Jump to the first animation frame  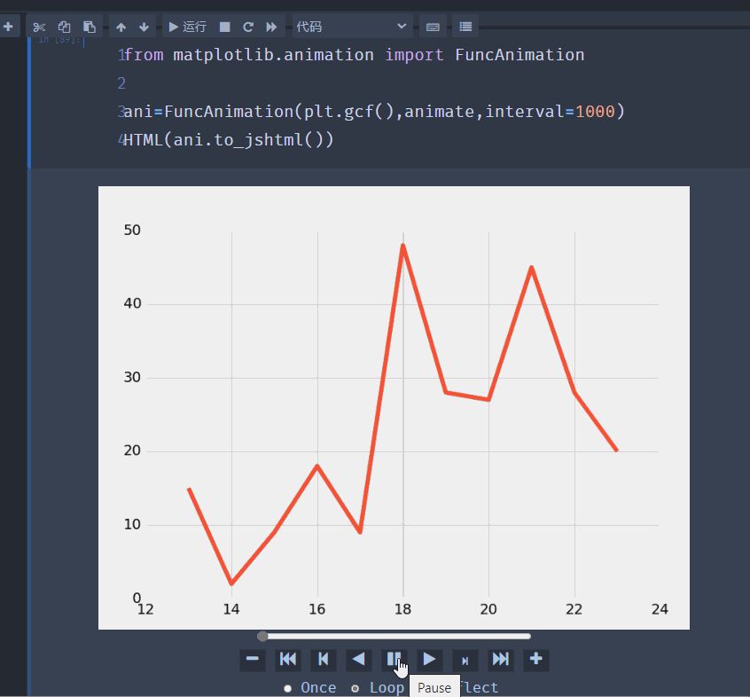click(288, 659)
